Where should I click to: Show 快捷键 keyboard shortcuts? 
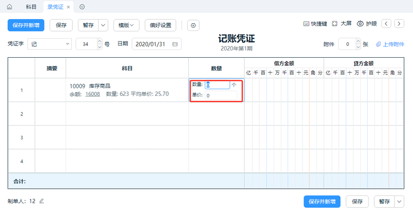coord(315,24)
